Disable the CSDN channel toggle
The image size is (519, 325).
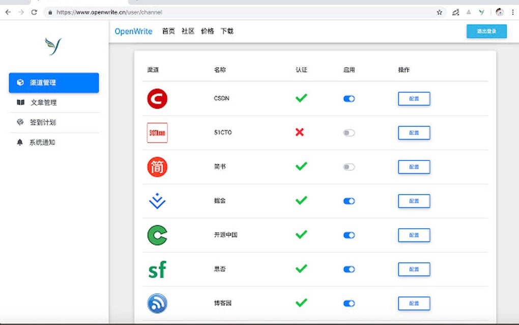pyautogui.click(x=349, y=98)
